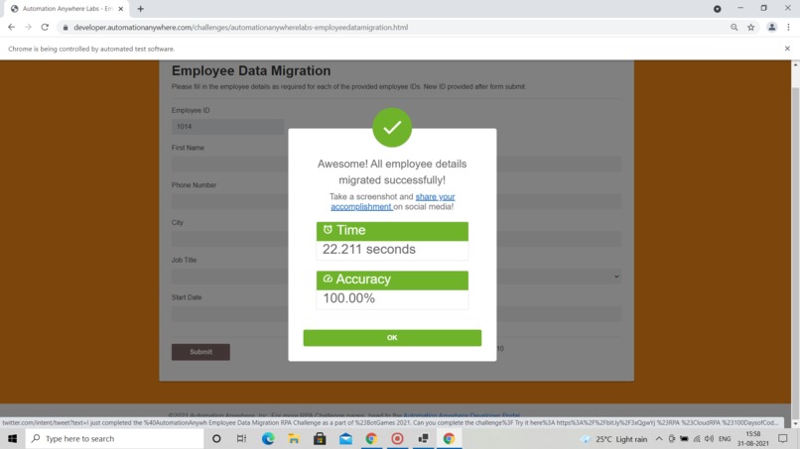Click the browser forward arrow
This screenshot has width=800, height=449.
28,27
